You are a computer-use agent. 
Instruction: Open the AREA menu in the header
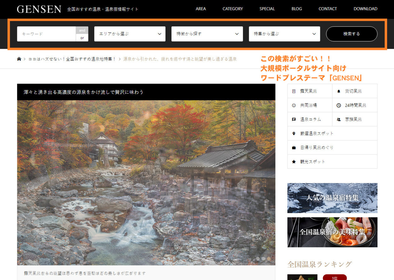[x=201, y=9]
